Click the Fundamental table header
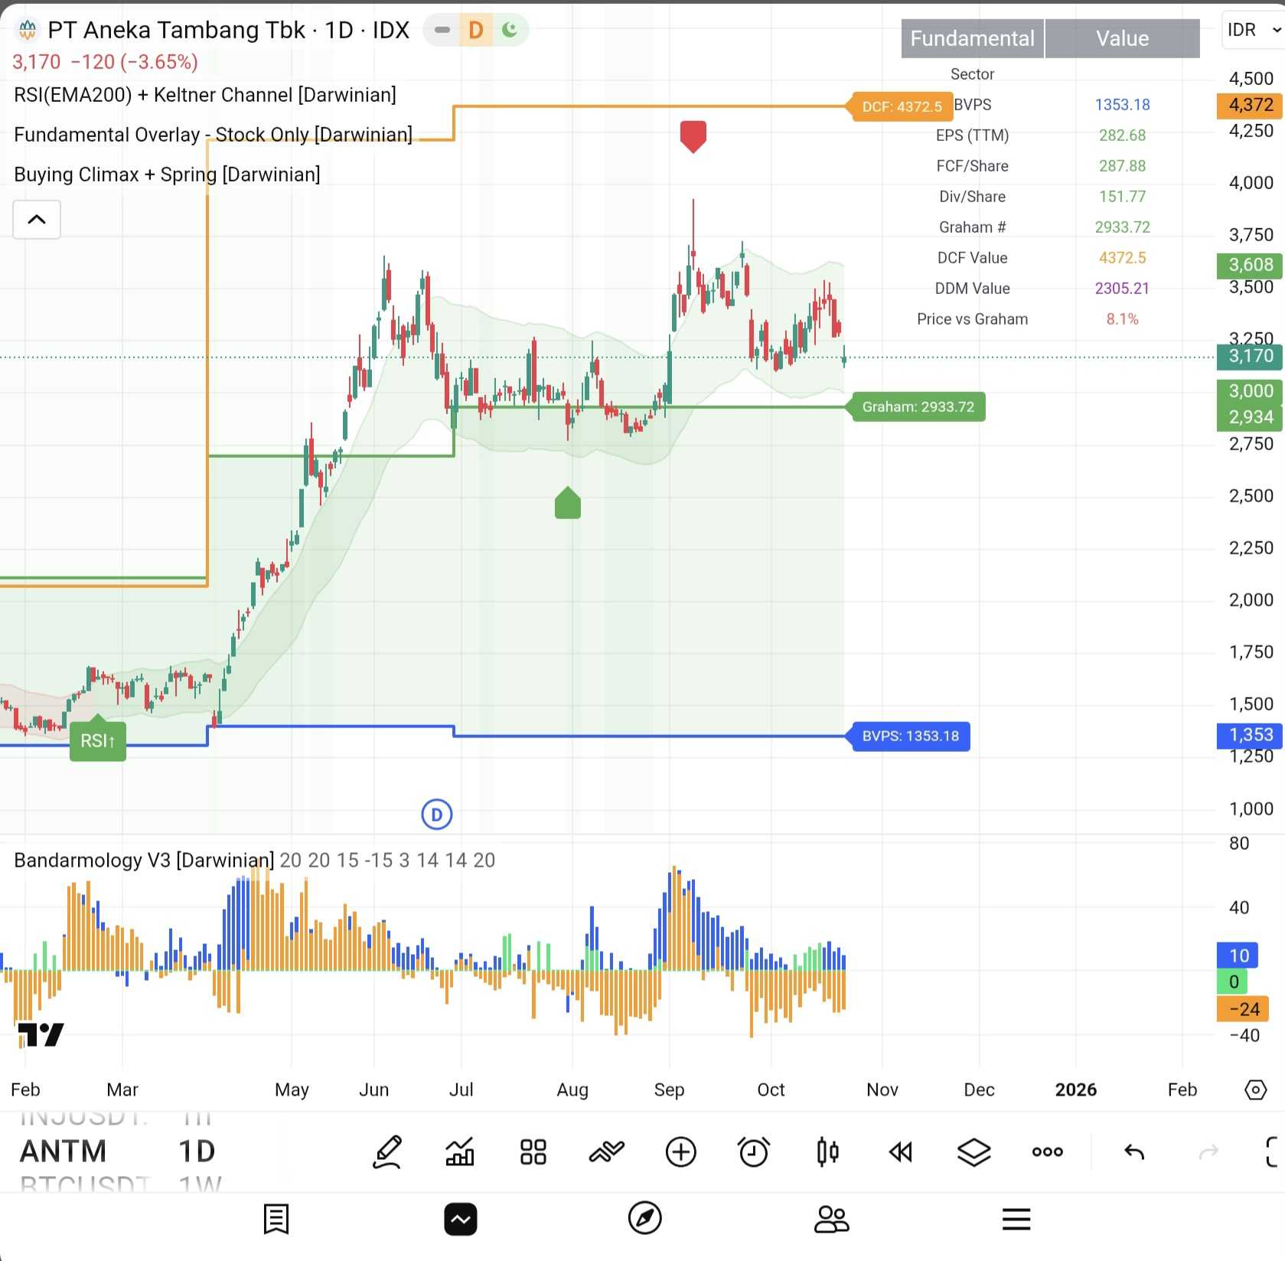Image resolution: width=1285 pixels, height=1261 pixels. (972, 38)
